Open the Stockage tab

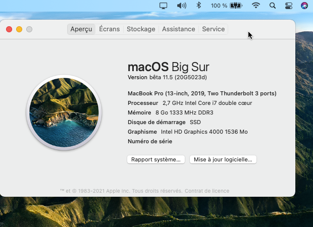pyautogui.click(x=141, y=29)
